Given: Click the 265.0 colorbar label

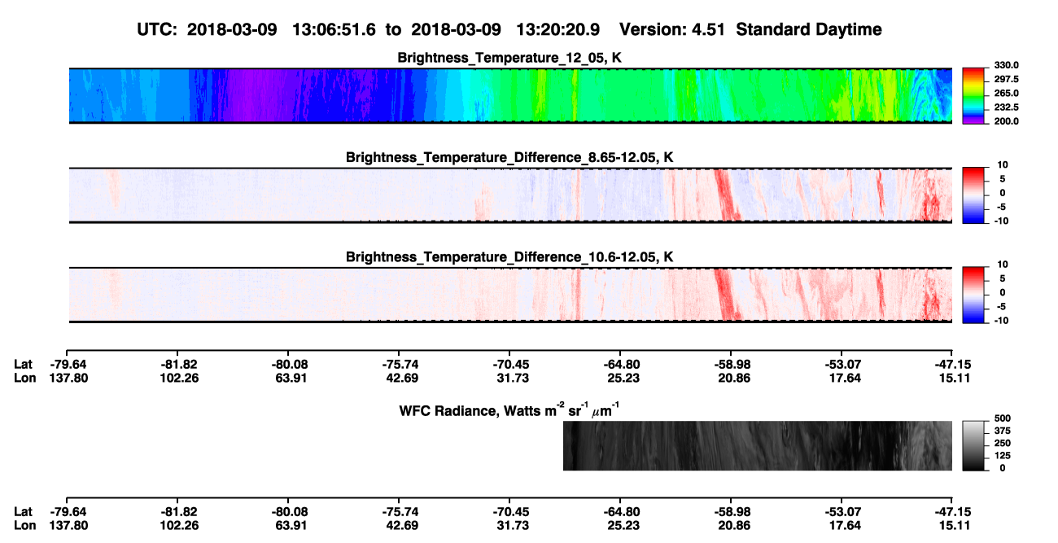Looking at the screenshot, I should [1005, 93].
